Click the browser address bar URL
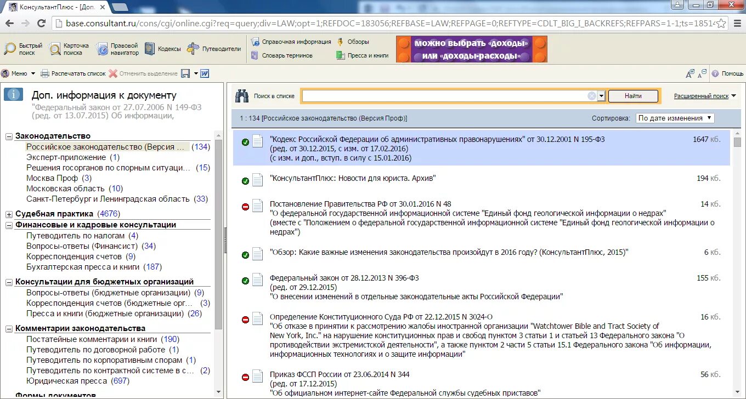 [389, 24]
